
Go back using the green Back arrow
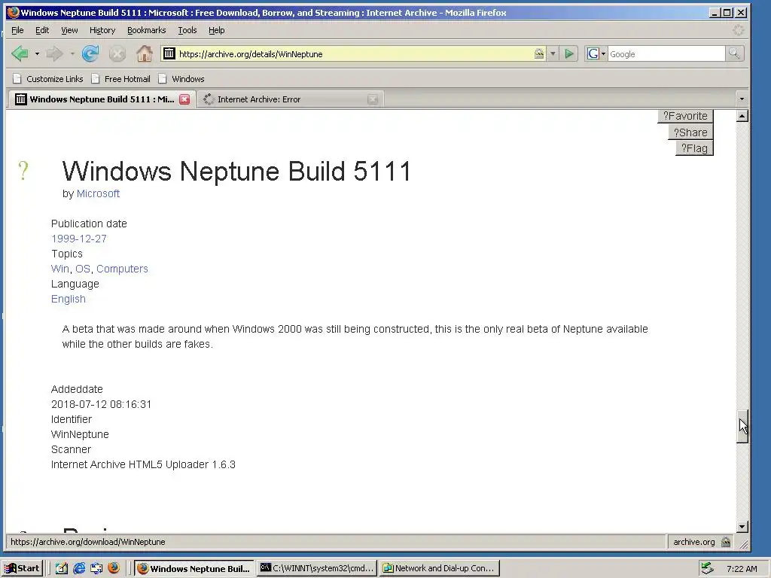pyautogui.click(x=20, y=53)
